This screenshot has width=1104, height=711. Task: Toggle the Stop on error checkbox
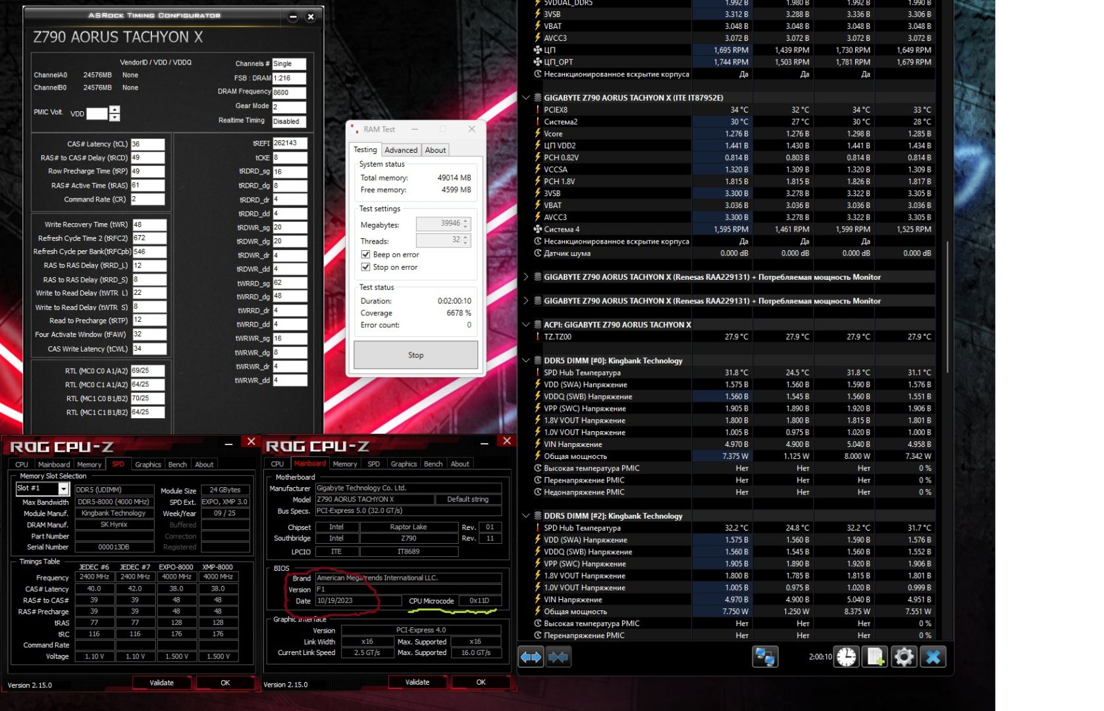coord(365,267)
